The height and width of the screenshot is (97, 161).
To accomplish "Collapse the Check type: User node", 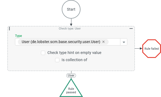I will point(131,28).
